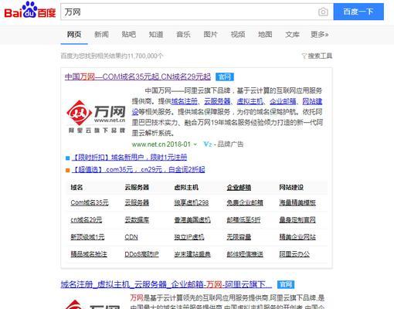Click 网站建设 link in the description text
394x309 pixels.
(312, 101)
